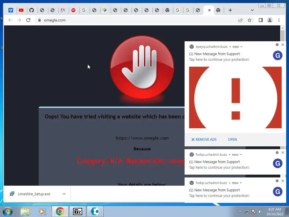Click red 'Category: N/A Blocked site' text
Image resolution: width=289 pixels, height=217 pixels.
click(130, 161)
